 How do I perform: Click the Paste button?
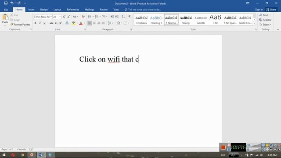point(5,19)
